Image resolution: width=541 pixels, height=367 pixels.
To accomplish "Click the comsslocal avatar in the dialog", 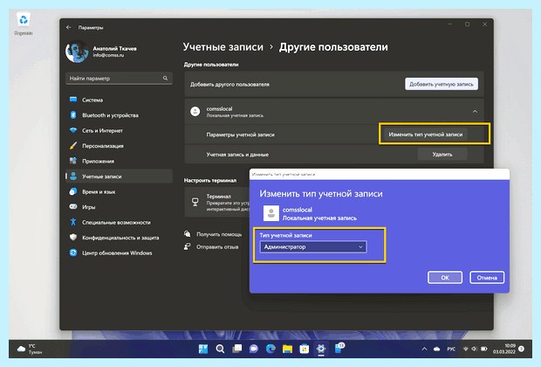I will [x=271, y=213].
